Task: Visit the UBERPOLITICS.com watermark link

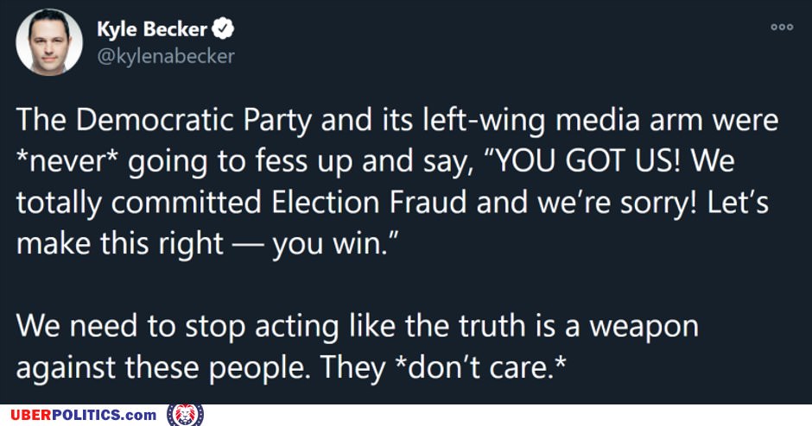Action: click(x=84, y=415)
